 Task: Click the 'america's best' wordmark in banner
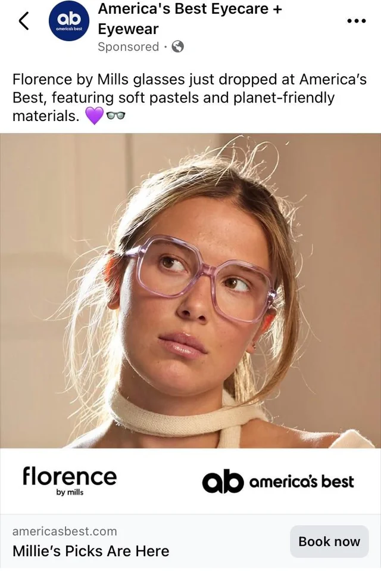click(301, 482)
